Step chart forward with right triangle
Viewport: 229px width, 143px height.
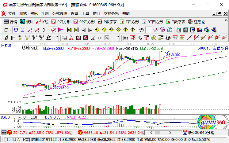tap(90, 30)
